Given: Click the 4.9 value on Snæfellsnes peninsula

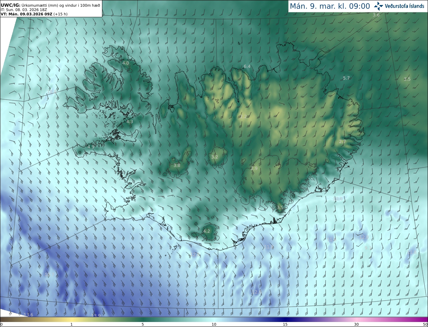Looking at the screenshot, I should pos(91,147).
